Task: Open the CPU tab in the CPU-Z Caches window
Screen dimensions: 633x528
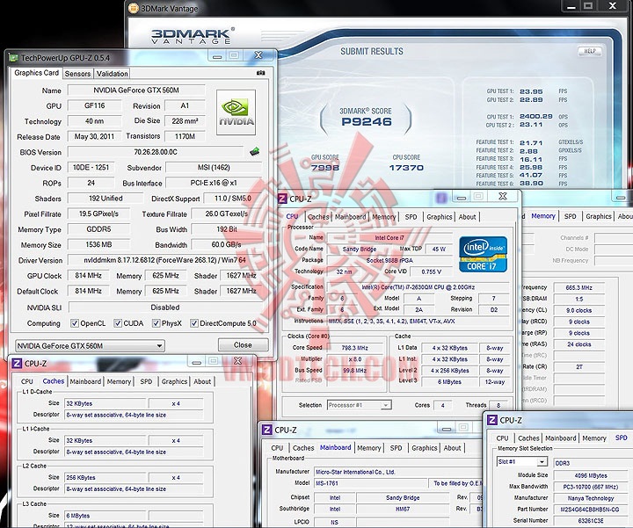Action: click(x=27, y=381)
